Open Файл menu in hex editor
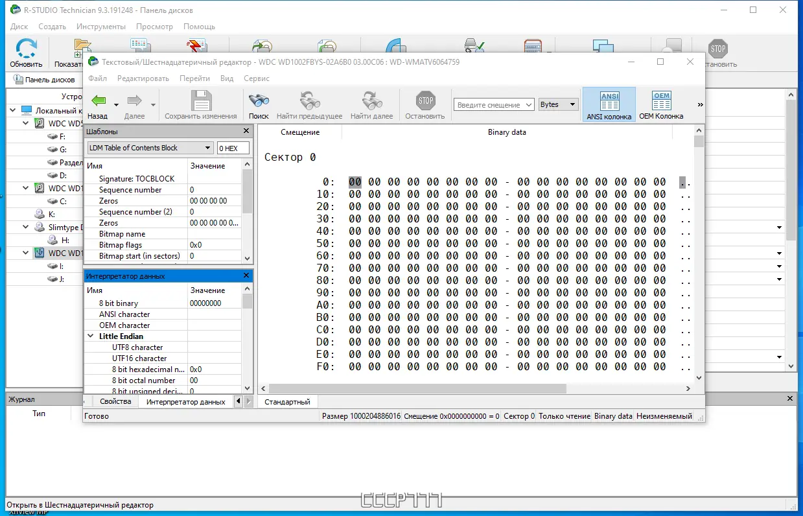803x516 pixels. pos(98,78)
